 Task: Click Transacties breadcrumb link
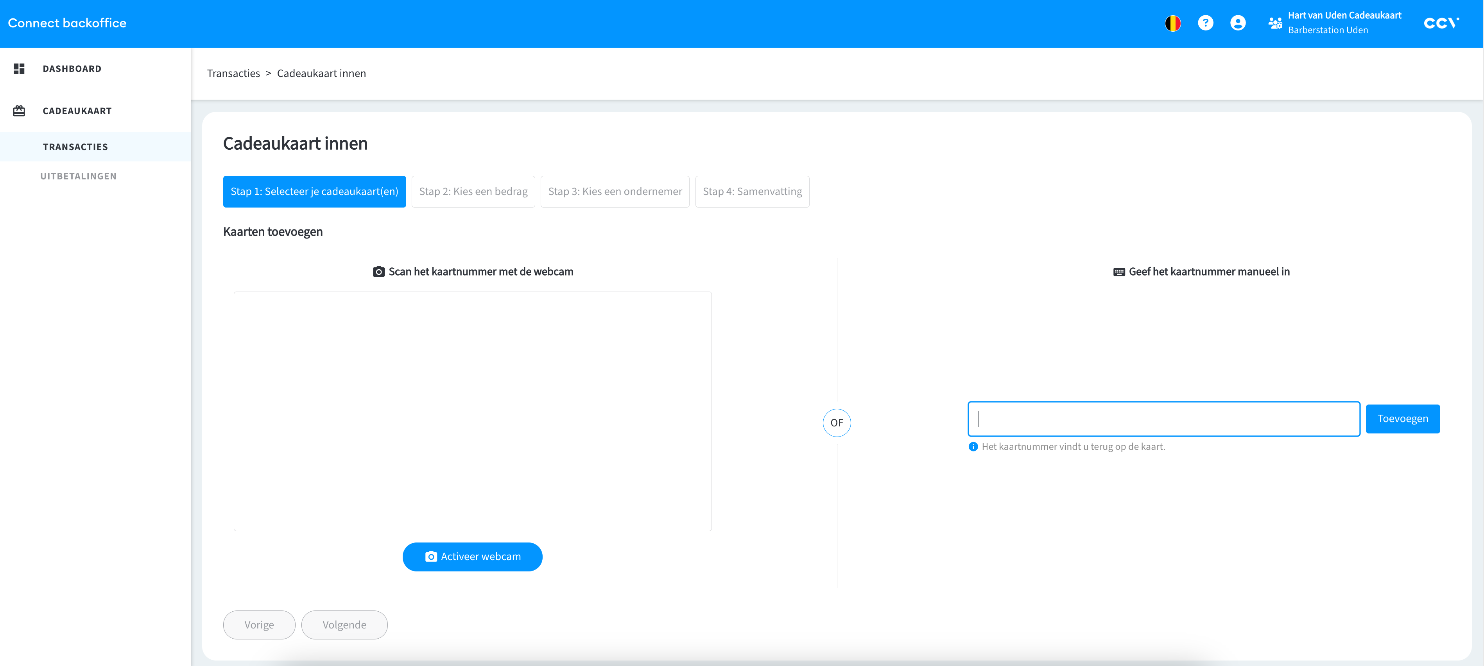pos(233,73)
